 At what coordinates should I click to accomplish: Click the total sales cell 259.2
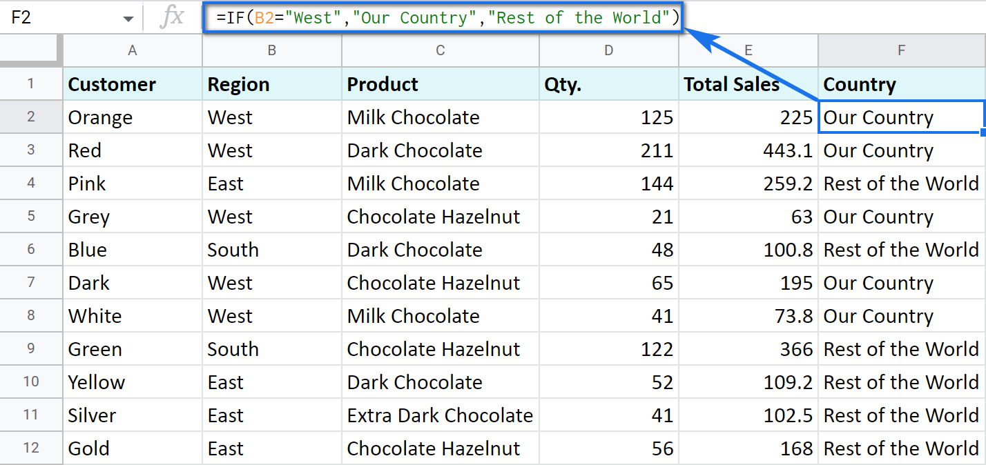748,184
